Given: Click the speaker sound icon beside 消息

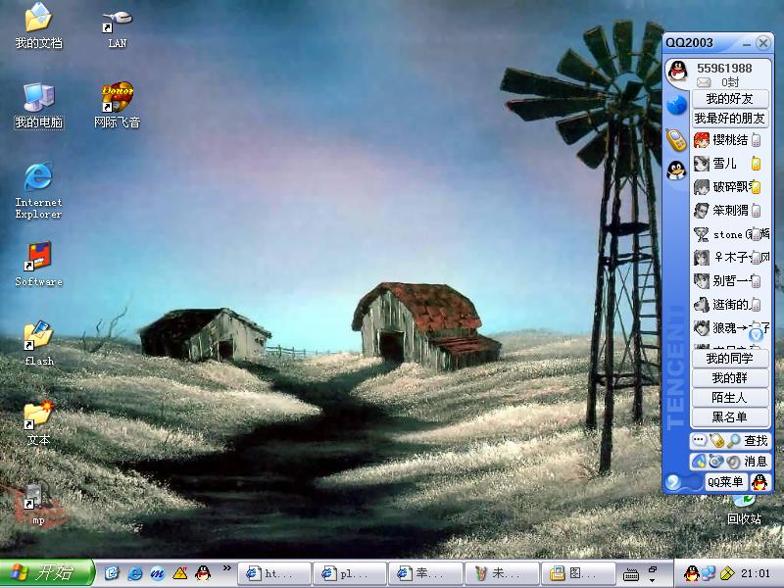Looking at the screenshot, I should pyautogui.click(x=733, y=462).
